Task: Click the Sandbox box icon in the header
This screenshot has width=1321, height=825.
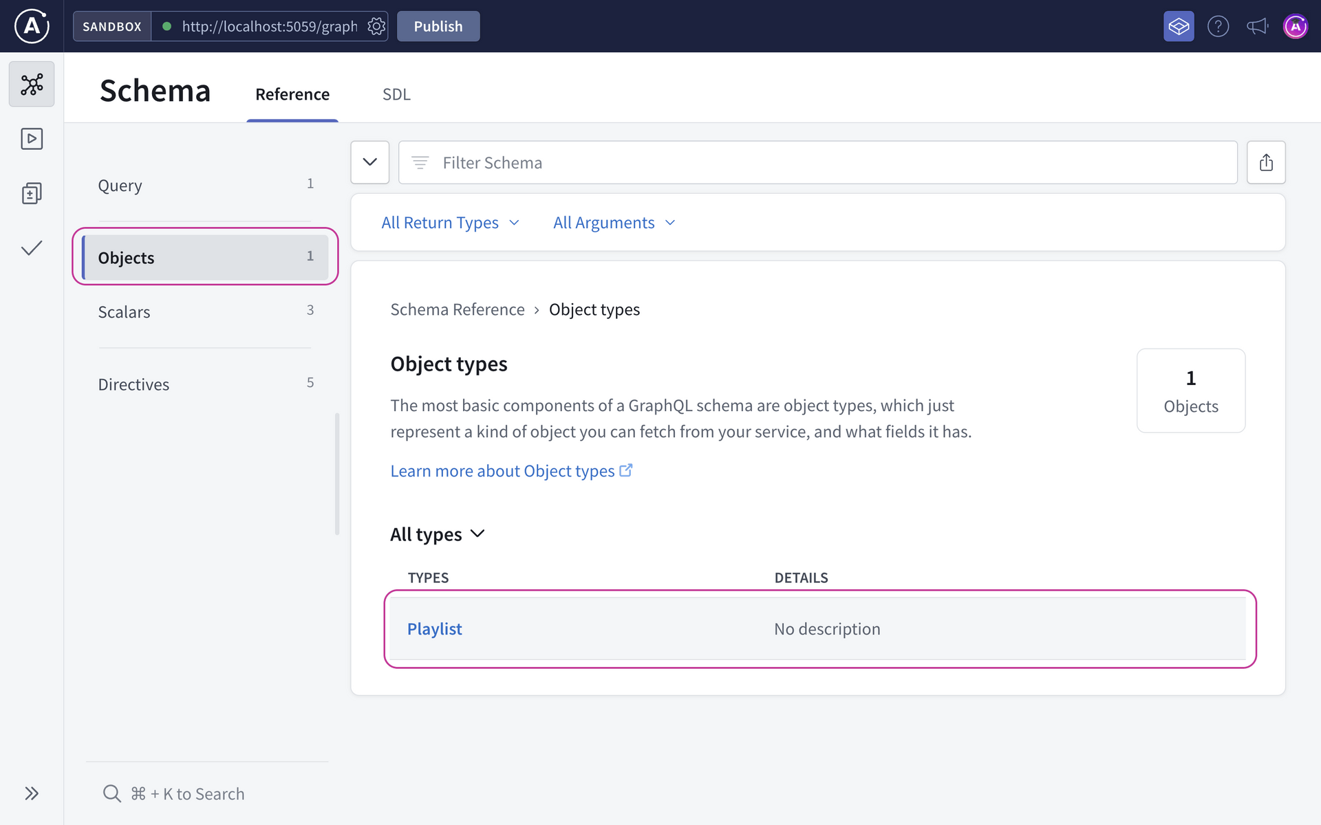Action: (x=1178, y=26)
